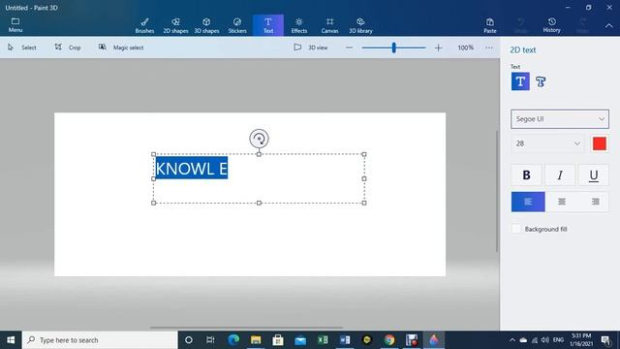This screenshot has height=349, width=620.
Task: Align text center
Action: (562, 202)
